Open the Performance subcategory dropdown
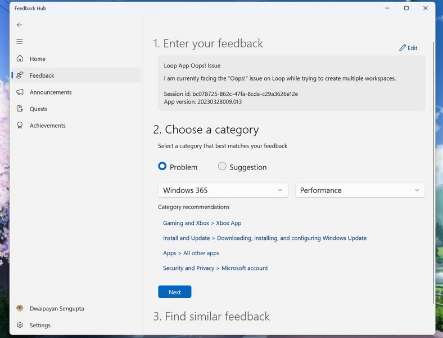Image resolution: width=443 pixels, height=338 pixels. (x=360, y=190)
